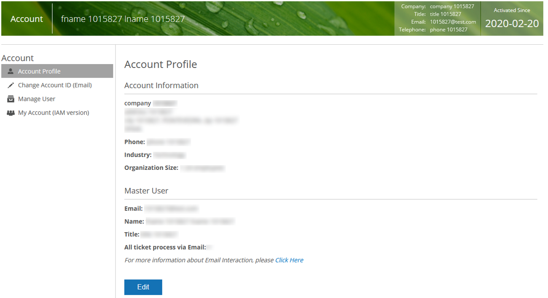Click the Account title in the header banner
This screenshot has width=548, height=298.
(x=27, y=19)
